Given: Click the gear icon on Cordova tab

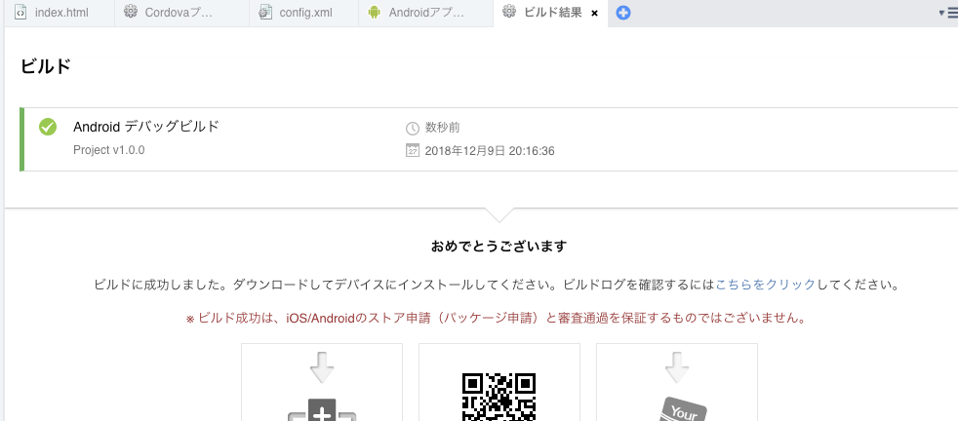Looking at the screenshot, I should click(130, 13).
